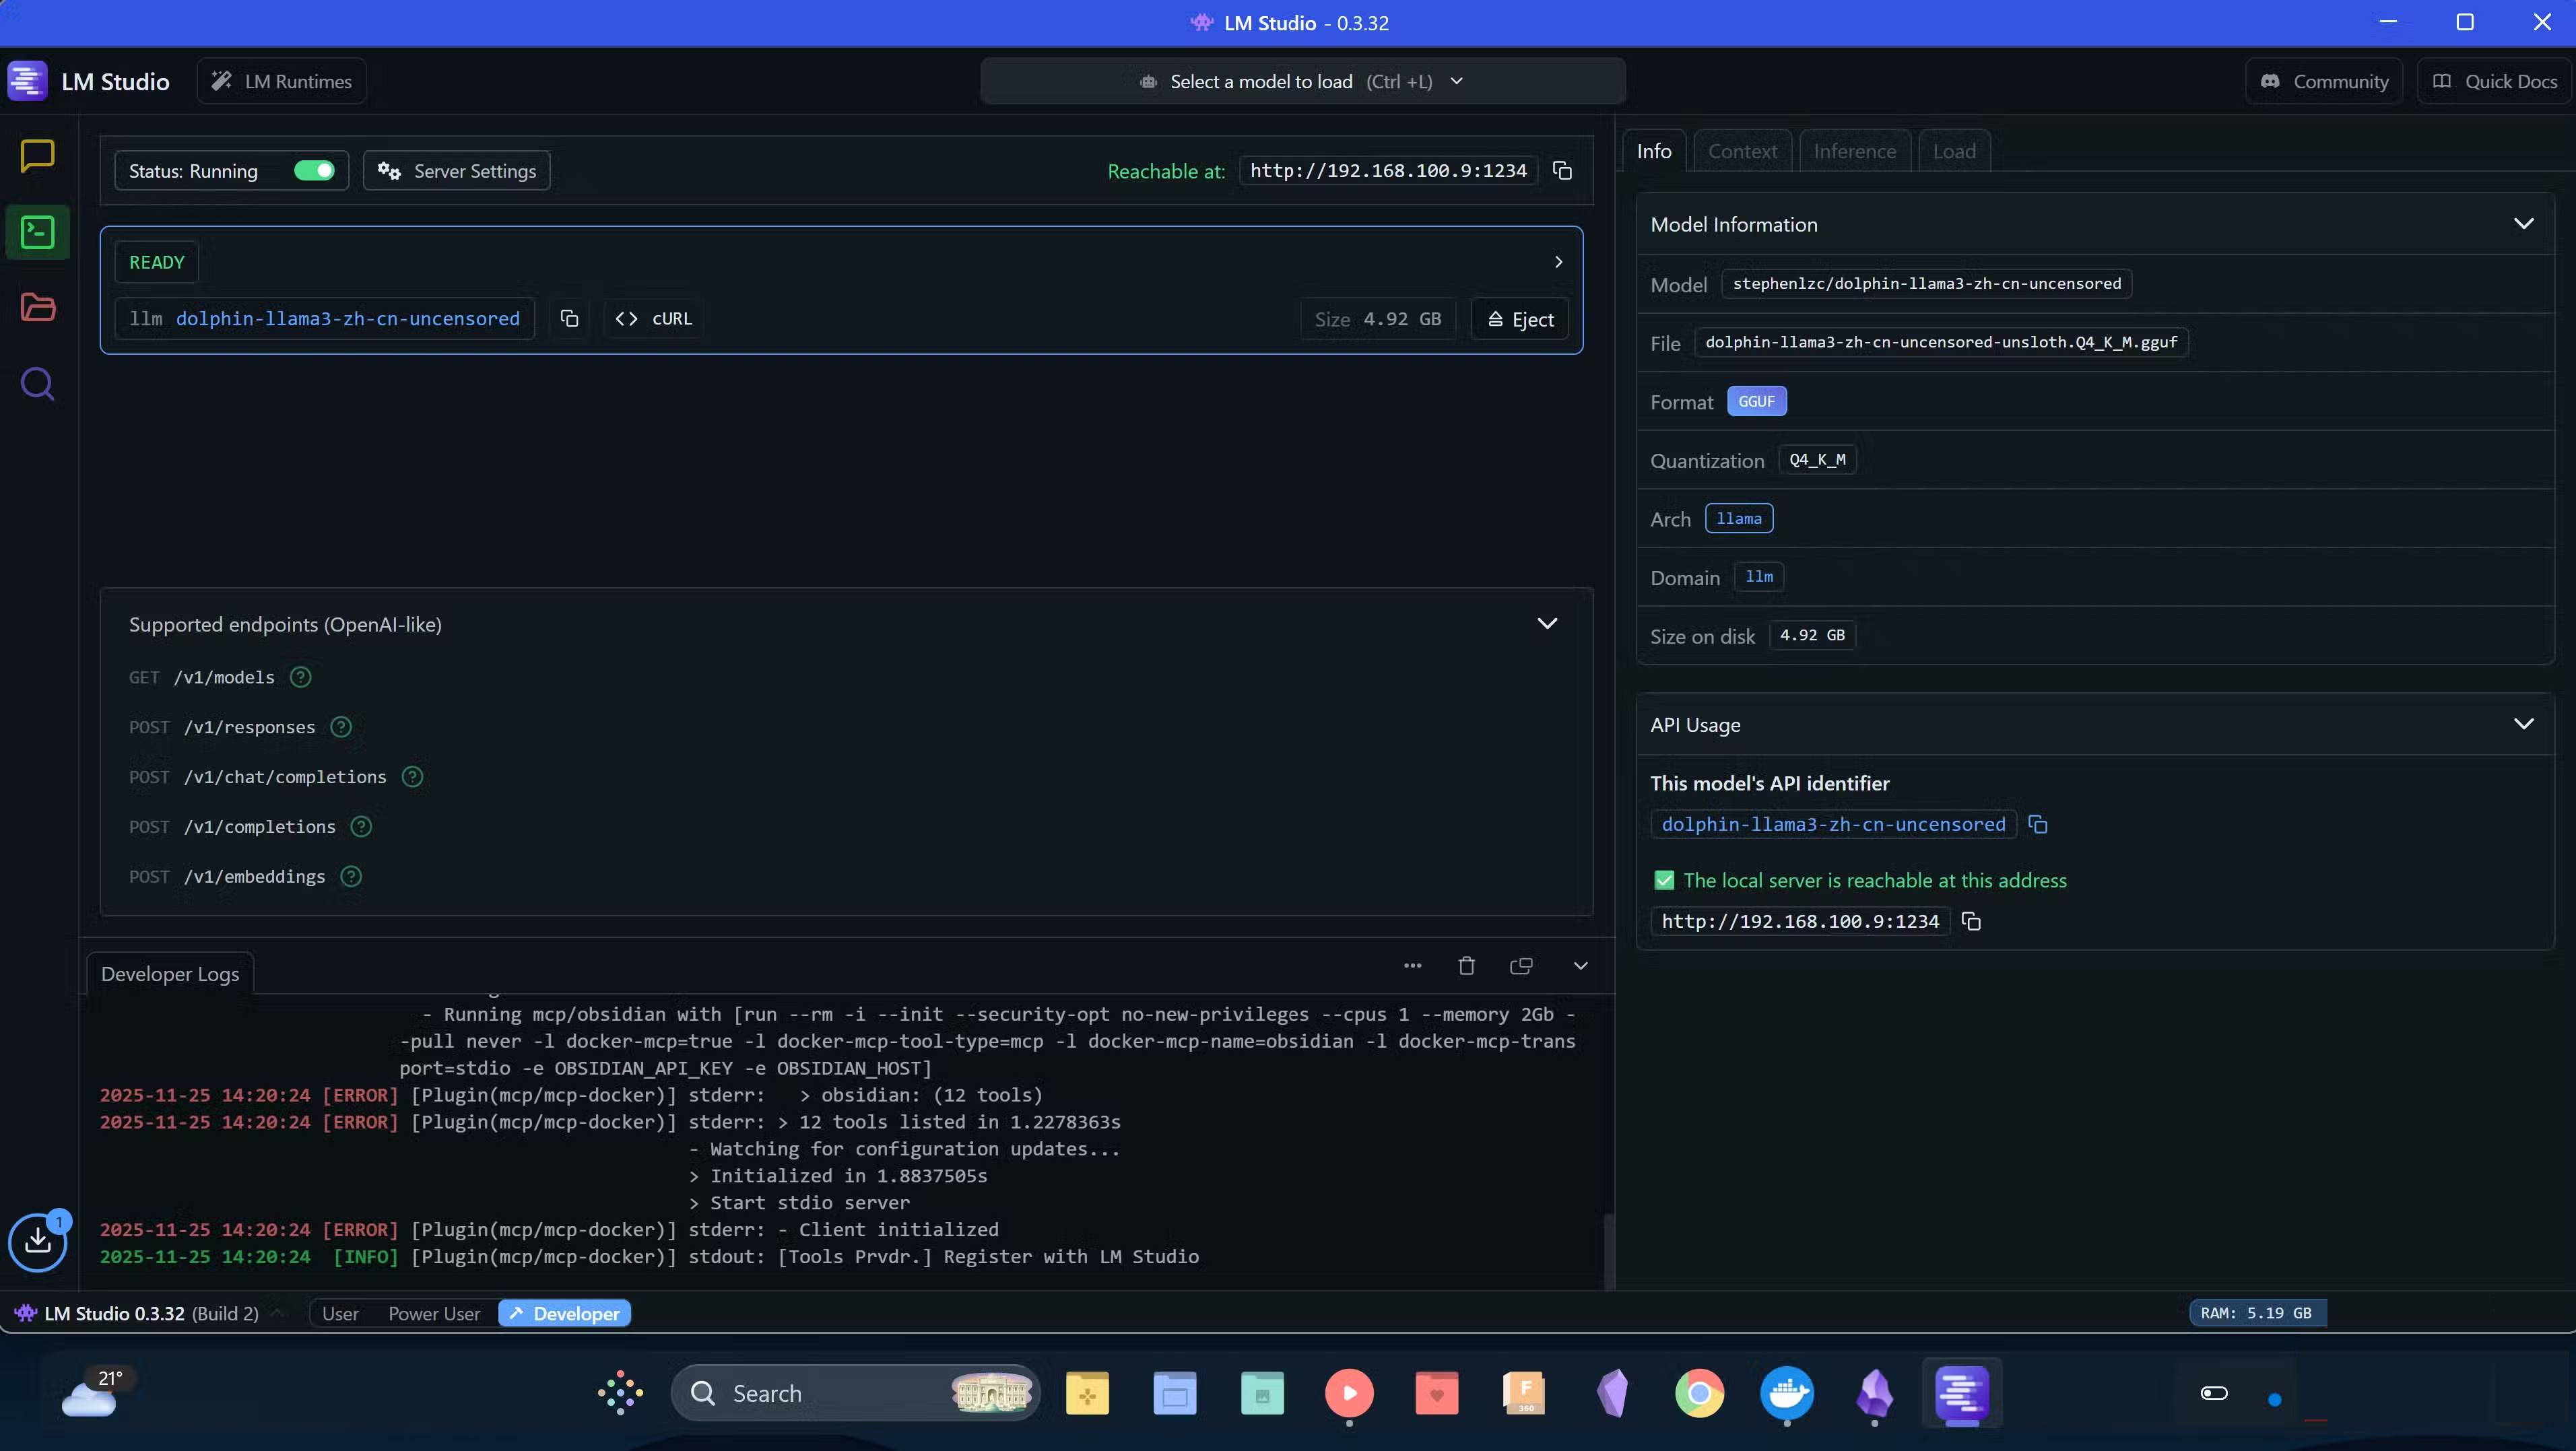Collapse the Model Information section
The width and height of the screenshot is (2576, 1451).
[2524, 223]
